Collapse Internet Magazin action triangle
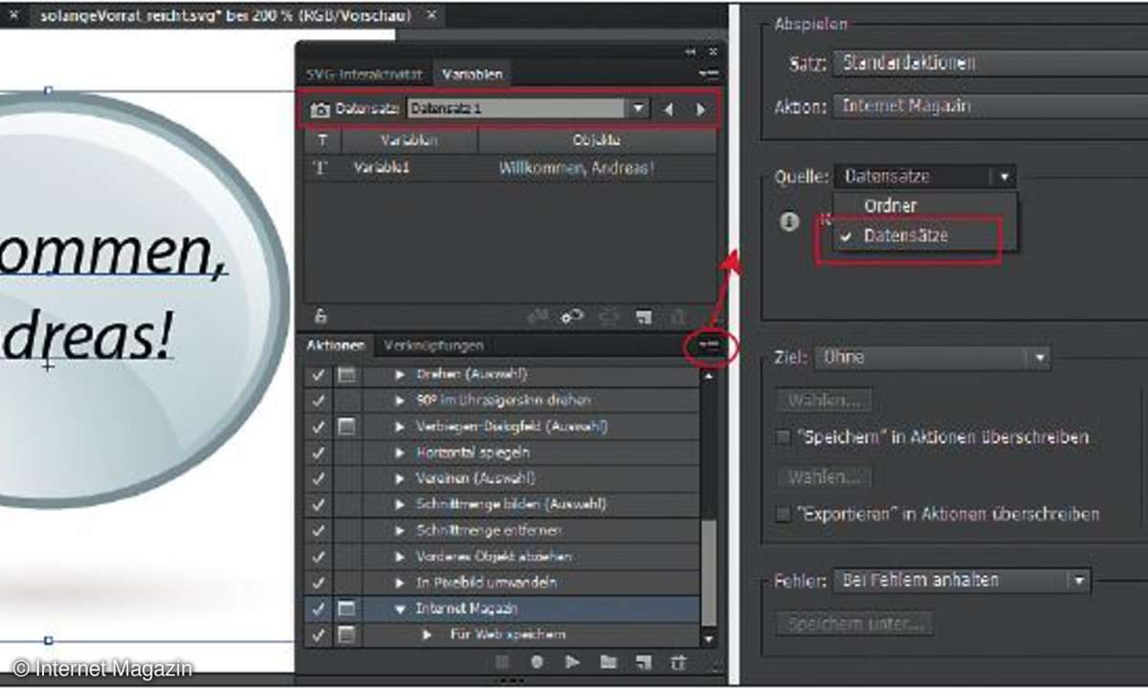 point(401,608)
